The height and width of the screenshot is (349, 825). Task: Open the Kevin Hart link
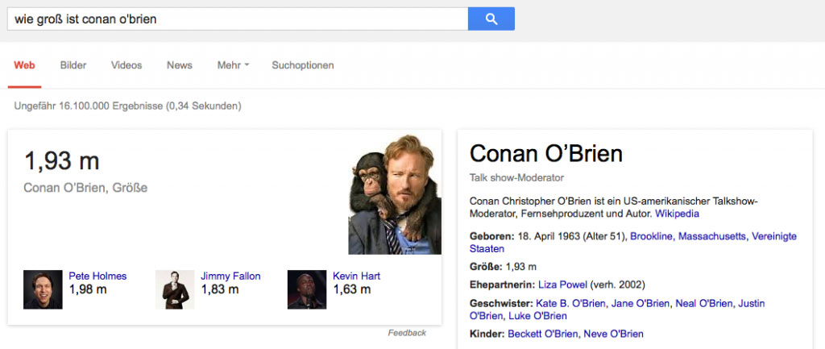pos(356,276)
